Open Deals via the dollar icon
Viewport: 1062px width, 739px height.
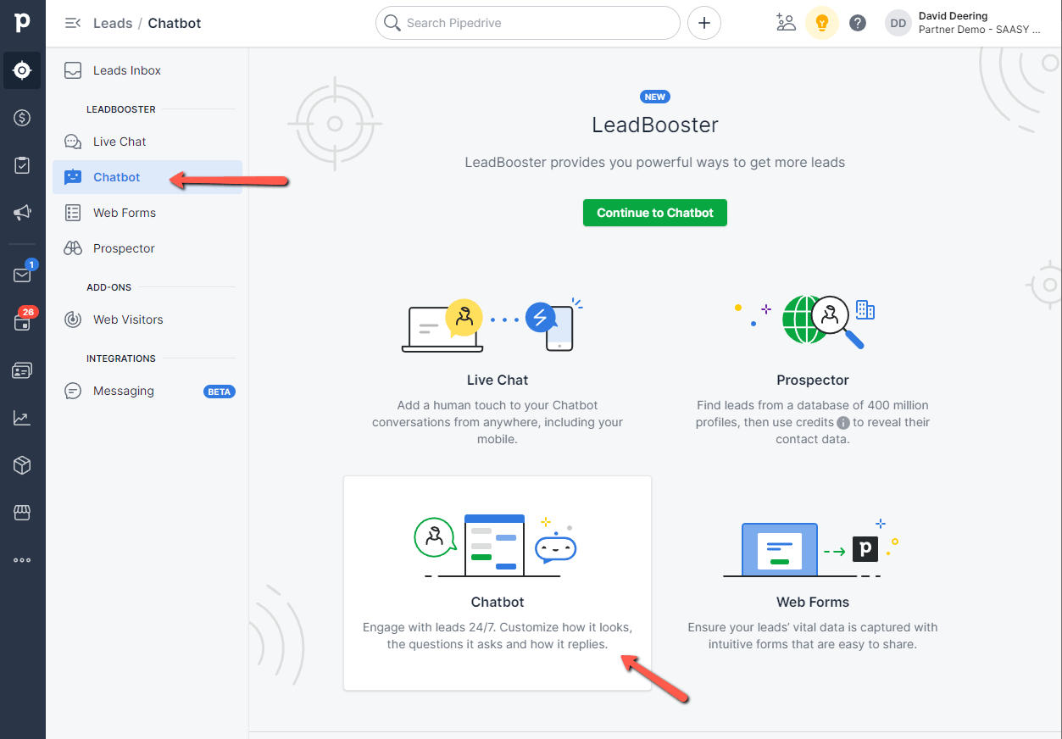pos(22,118)
